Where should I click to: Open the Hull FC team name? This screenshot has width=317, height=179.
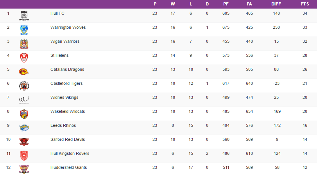[x=57, y=13]
